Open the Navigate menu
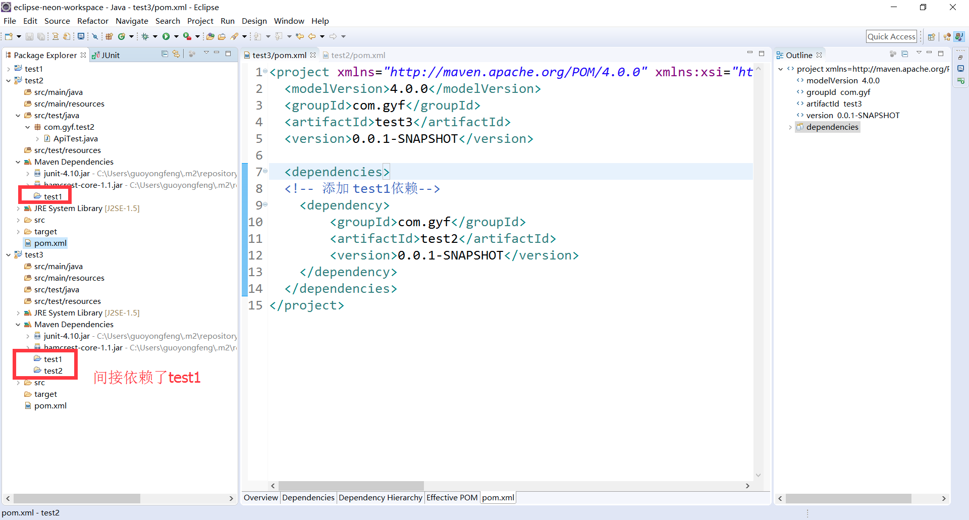 [132, 21]
